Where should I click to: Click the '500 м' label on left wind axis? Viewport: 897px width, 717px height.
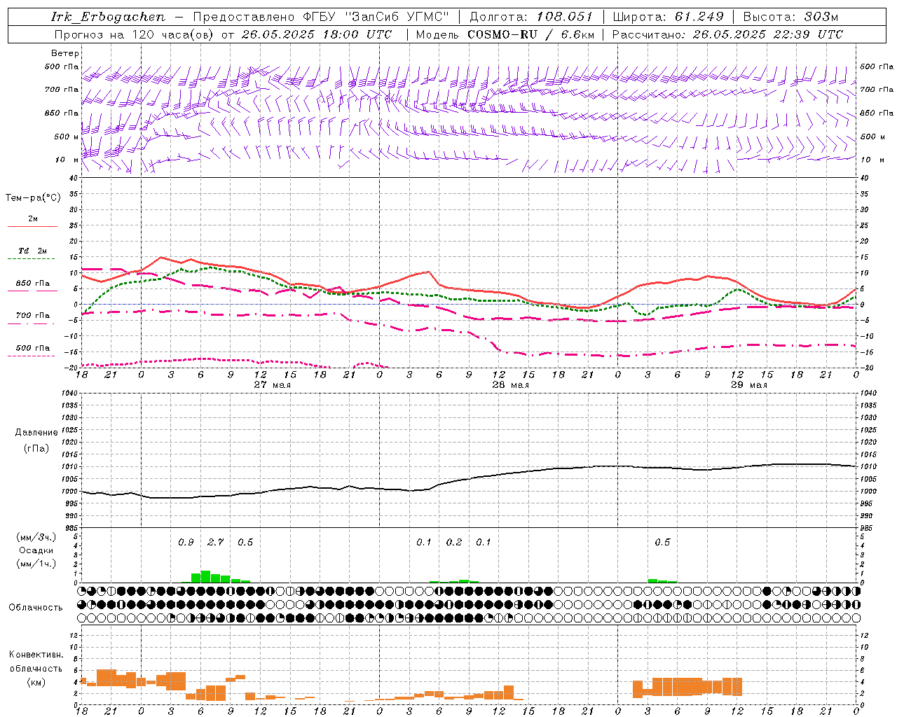click(67, 137)
